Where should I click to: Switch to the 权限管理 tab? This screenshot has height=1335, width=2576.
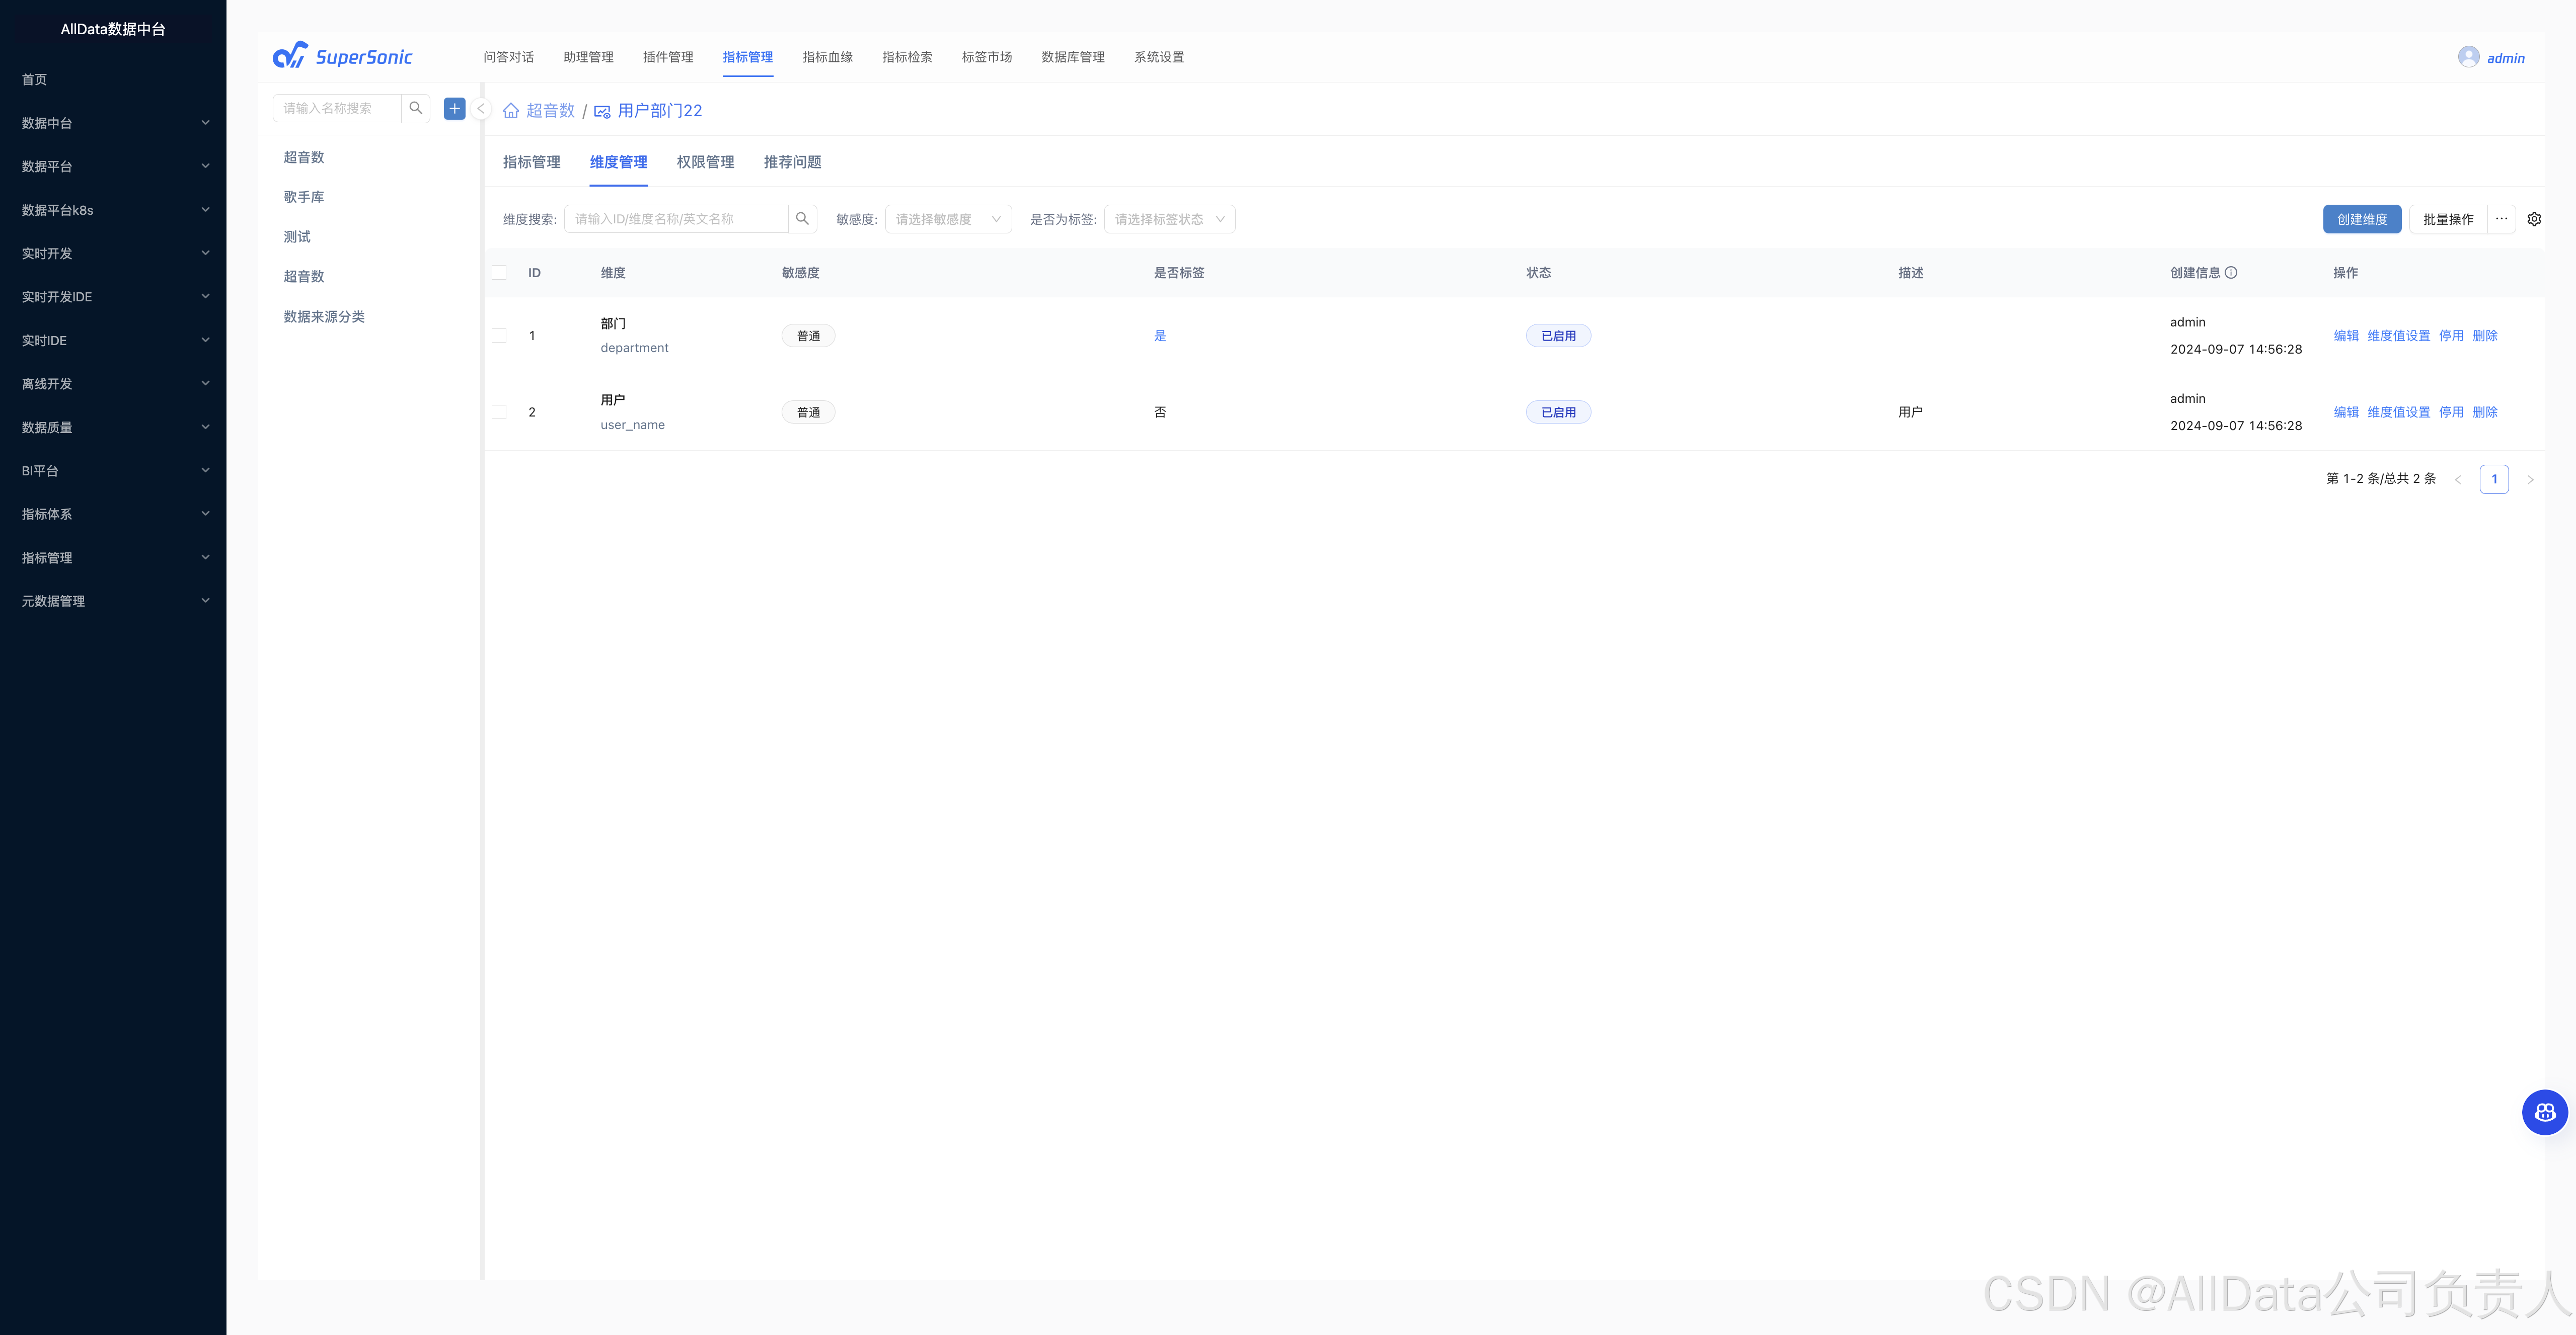coord(705,162)
